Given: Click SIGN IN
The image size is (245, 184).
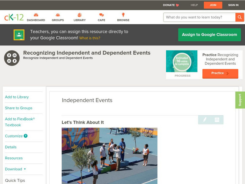Looking at the screenshot, I should pyautogui.click(x=233, y=5).
